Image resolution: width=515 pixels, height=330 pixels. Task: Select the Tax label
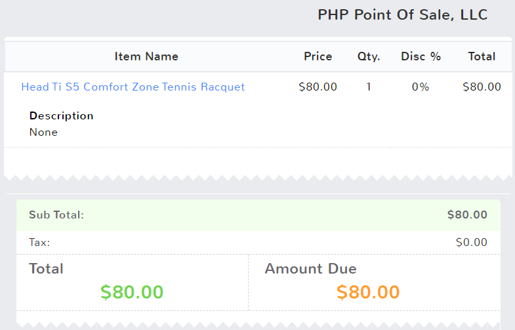(x=39, y=242)
